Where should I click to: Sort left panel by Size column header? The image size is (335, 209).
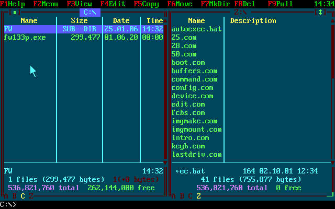tap(79, 20)
